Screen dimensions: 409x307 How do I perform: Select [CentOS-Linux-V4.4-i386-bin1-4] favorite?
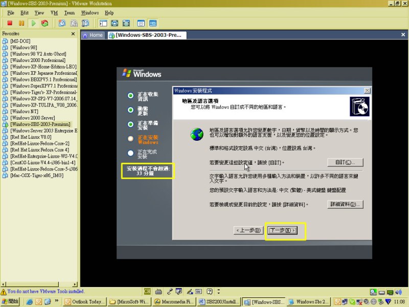click(43, 163)
